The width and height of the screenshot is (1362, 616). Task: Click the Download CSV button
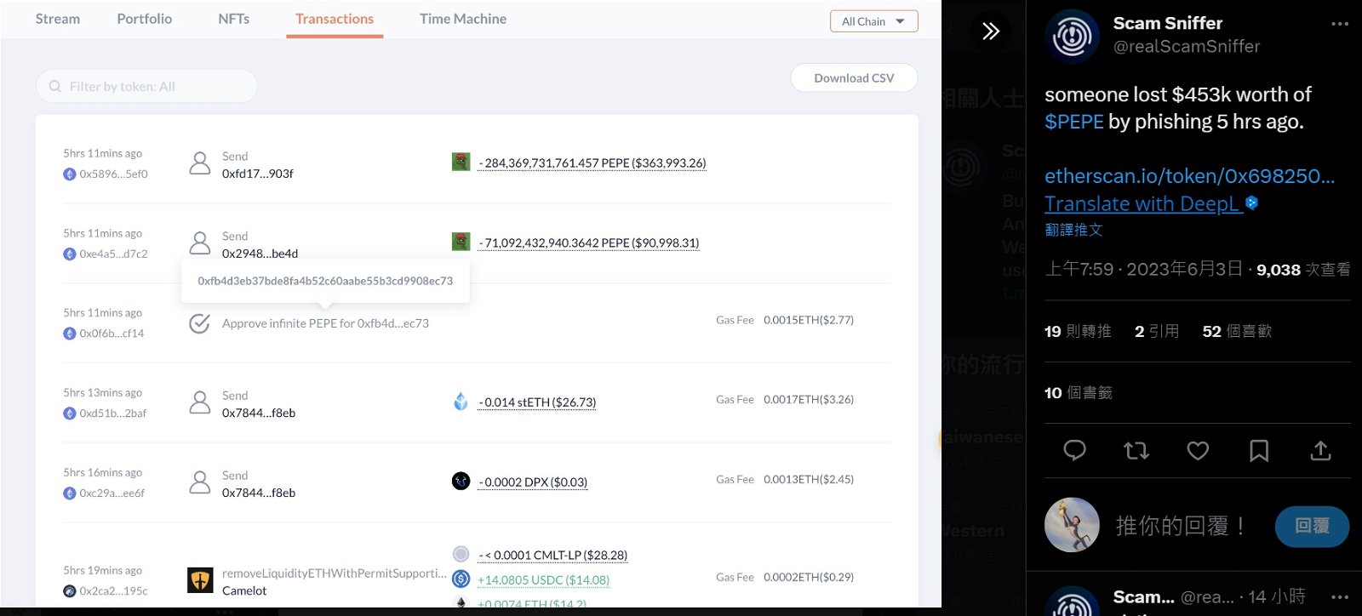point(854,78)
